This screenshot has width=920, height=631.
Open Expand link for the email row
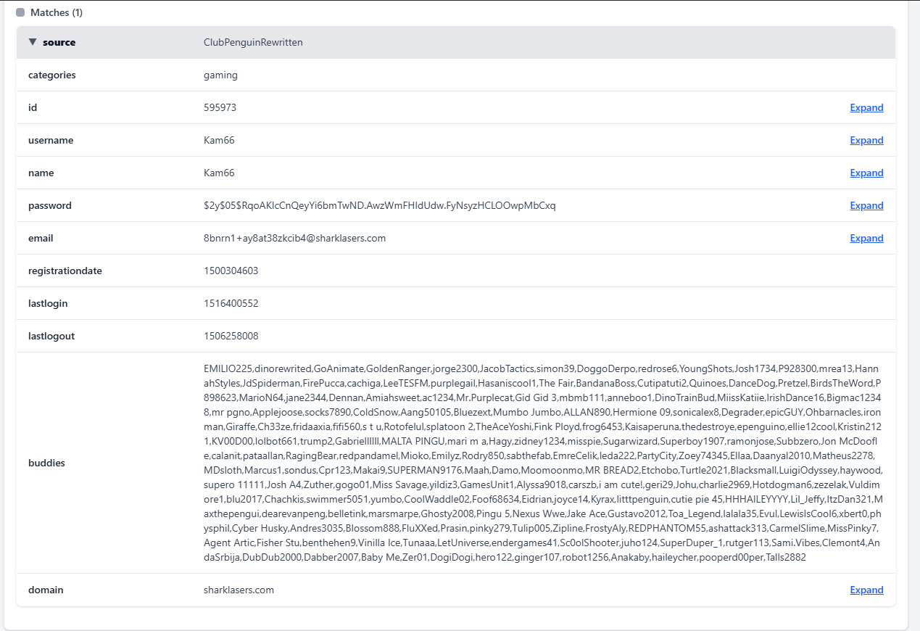point(866,238)
